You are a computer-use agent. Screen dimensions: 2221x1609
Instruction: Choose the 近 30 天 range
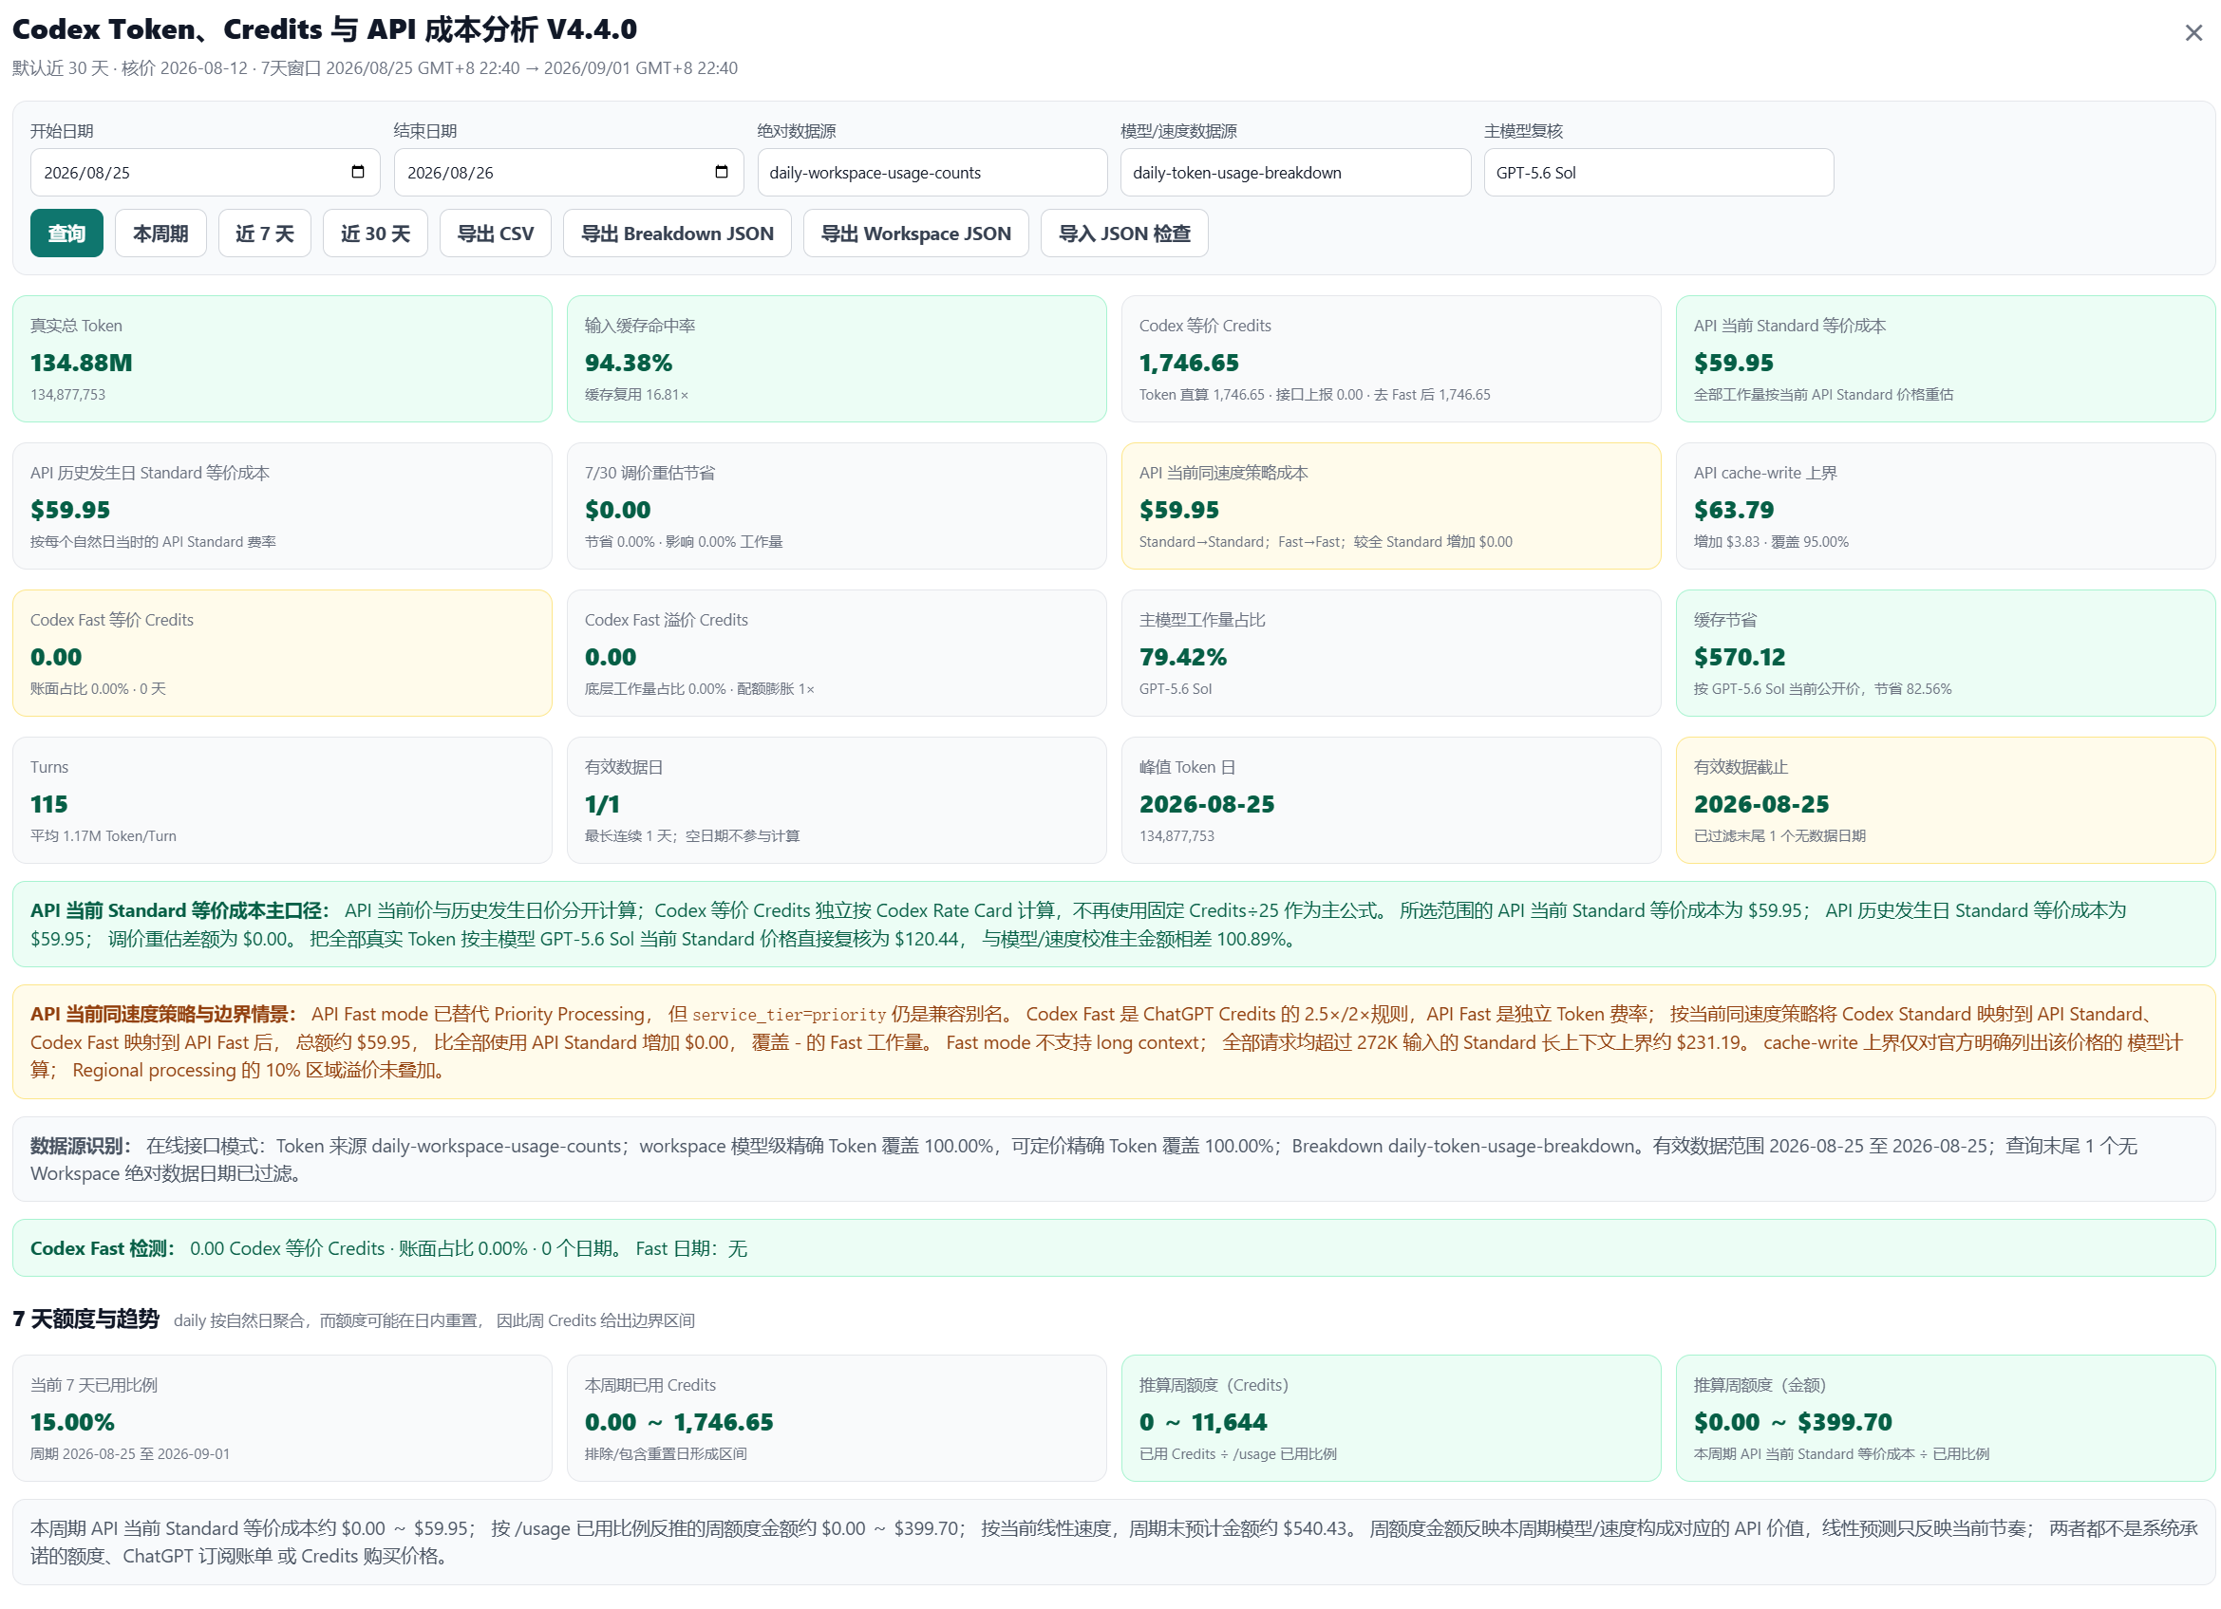[375, 233]
